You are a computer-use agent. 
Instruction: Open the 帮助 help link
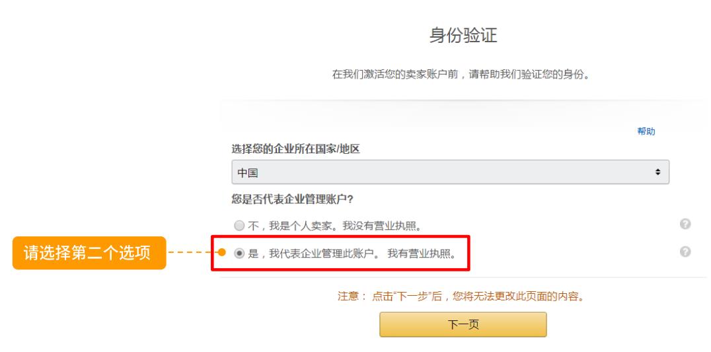pyautogui.click(x=646, y=131)
